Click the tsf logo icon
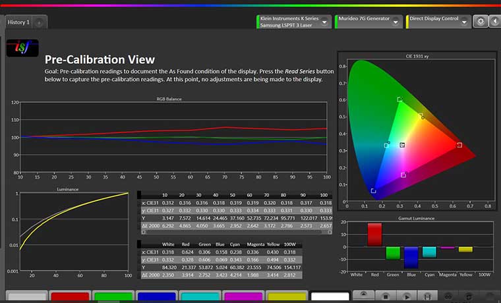Image resolution: width=501 pixels, height=303 pixels. [22, 47]
